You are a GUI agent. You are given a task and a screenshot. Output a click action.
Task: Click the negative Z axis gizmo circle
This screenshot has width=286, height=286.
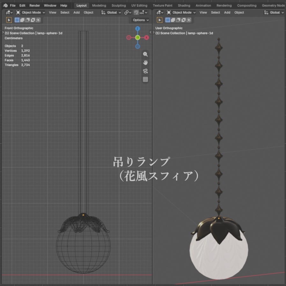click(137, 46)
